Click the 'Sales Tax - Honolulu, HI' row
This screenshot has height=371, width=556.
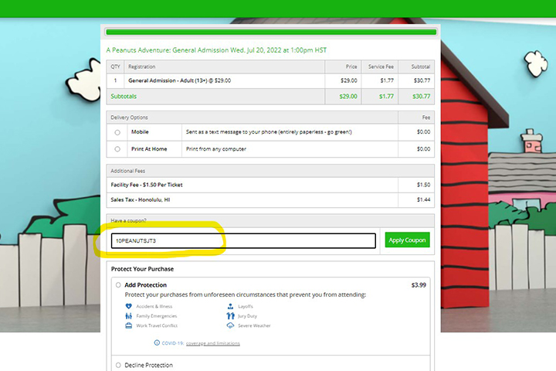270,200
